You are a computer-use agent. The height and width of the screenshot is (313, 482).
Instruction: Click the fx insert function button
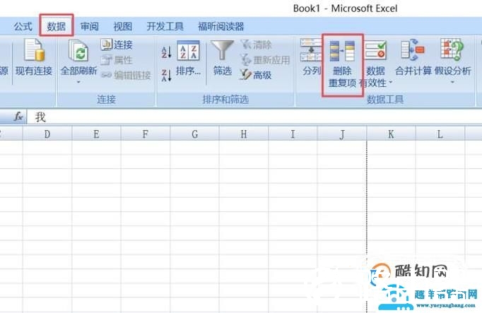click(x=18, y=117)
